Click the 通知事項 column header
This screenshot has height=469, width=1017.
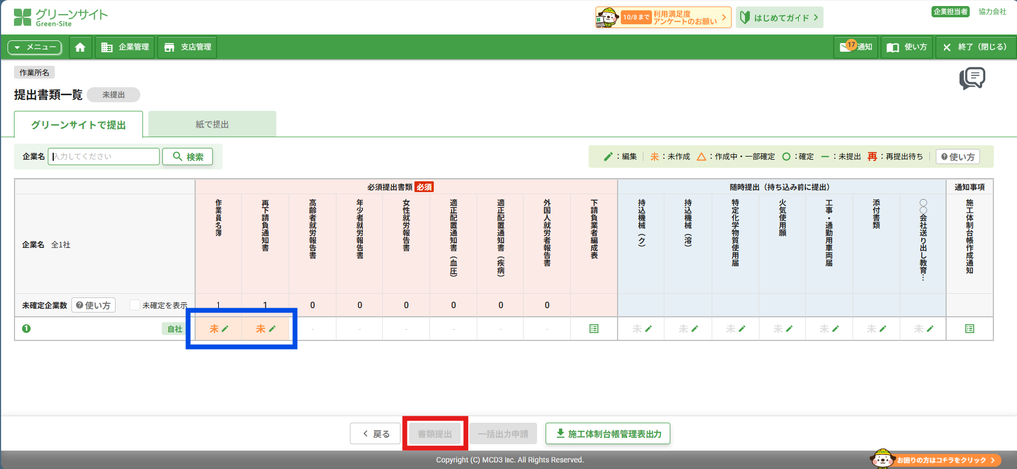pos(969,187)
